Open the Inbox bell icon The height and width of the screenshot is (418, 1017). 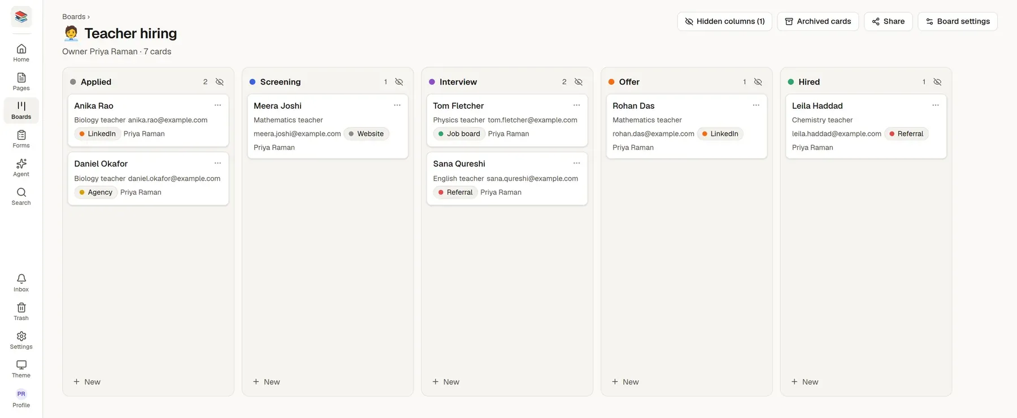tap(21, 283)
